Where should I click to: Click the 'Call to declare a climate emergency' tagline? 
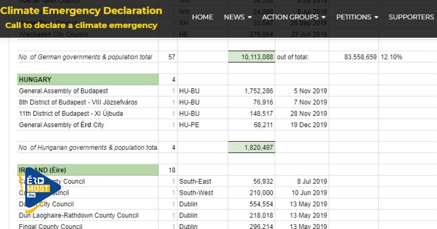tap(81, 25)
